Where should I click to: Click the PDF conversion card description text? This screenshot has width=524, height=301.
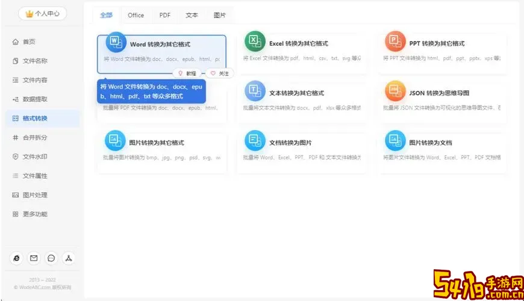(161, 108)
